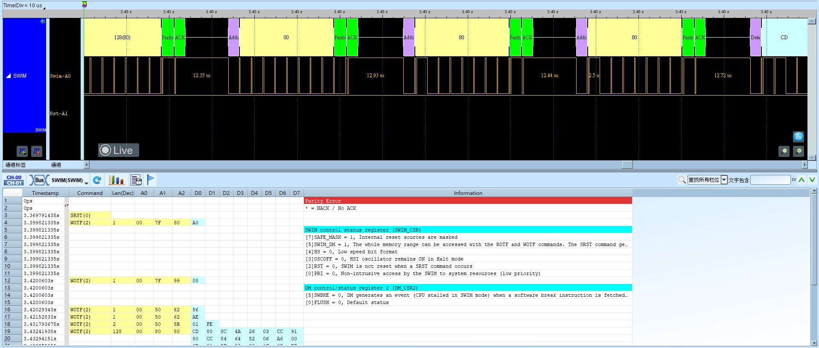819x348 pixels.
Task: Click the cursor A marker on ruler
Action: click(84, 5)
